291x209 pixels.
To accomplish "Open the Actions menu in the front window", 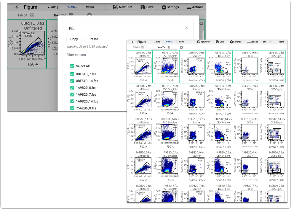I will coord(252,42).
